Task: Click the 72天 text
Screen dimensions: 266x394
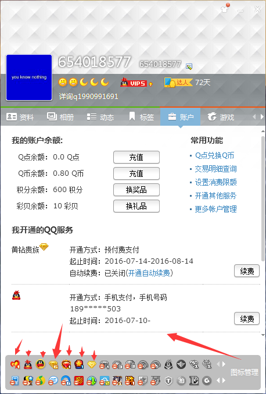Action: point(203,83)
